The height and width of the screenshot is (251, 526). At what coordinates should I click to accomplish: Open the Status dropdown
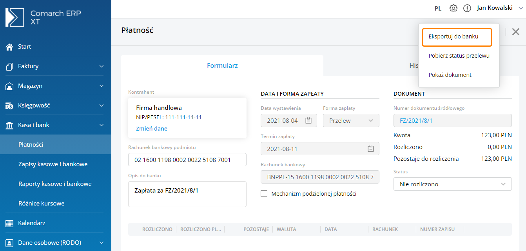(x=452, y=184)
